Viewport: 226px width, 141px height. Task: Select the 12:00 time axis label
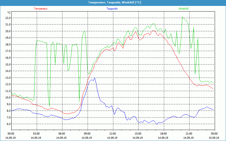[113, 133]
